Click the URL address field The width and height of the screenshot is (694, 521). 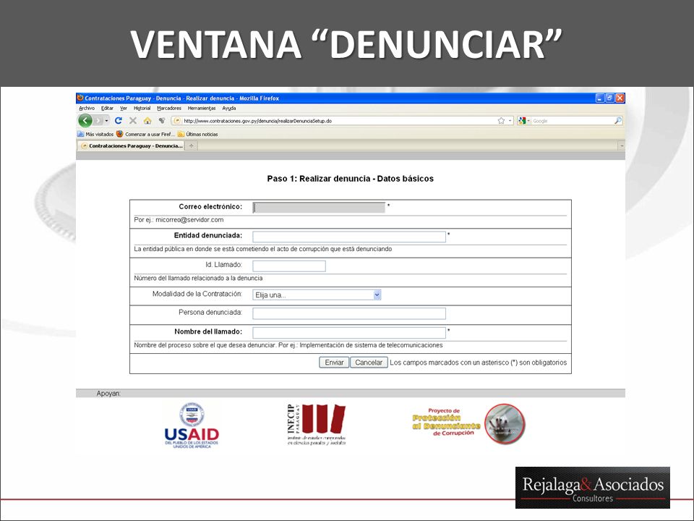click(x=338, y=121)
